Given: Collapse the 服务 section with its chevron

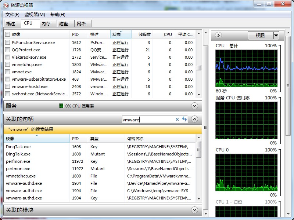Looking at the screenshot, I should tap(194, 106).
